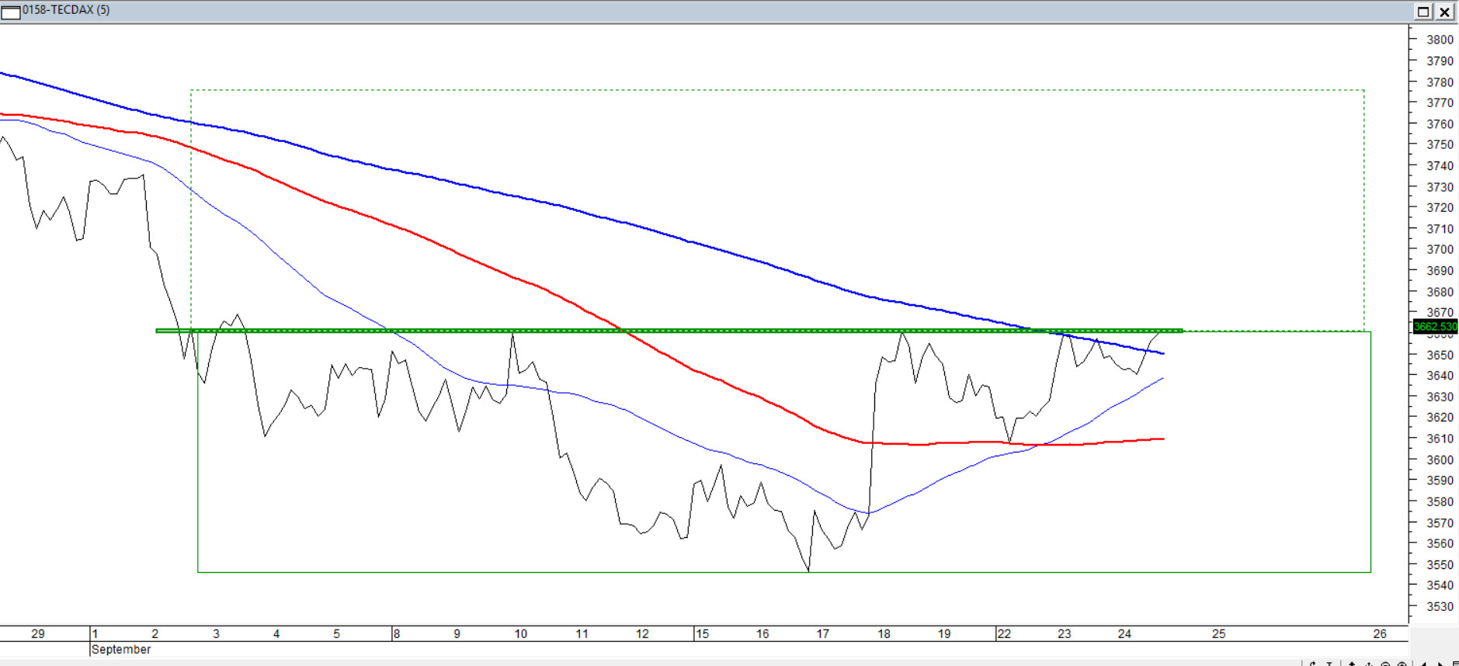Click the zoom out magnifier icon
This screenshot has height=666, width=1459.
1385,664
